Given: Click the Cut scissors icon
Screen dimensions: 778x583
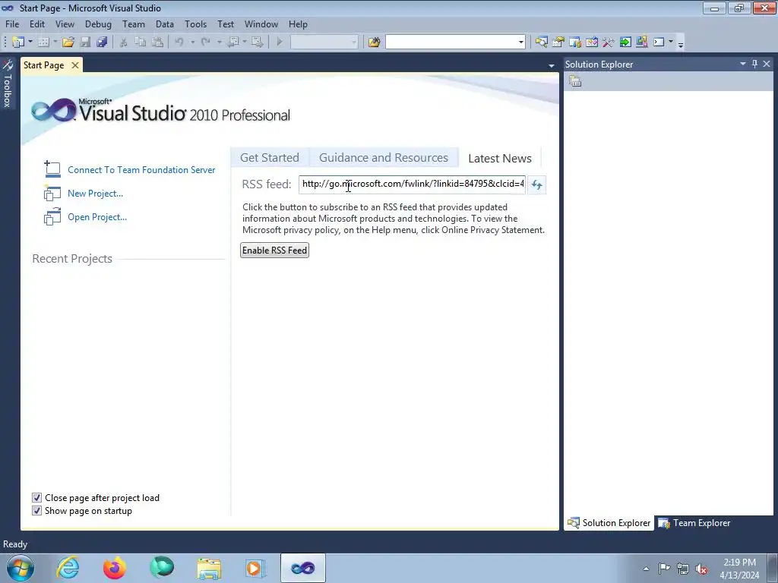Looking at the screenshot, I should tap(124, 43).
